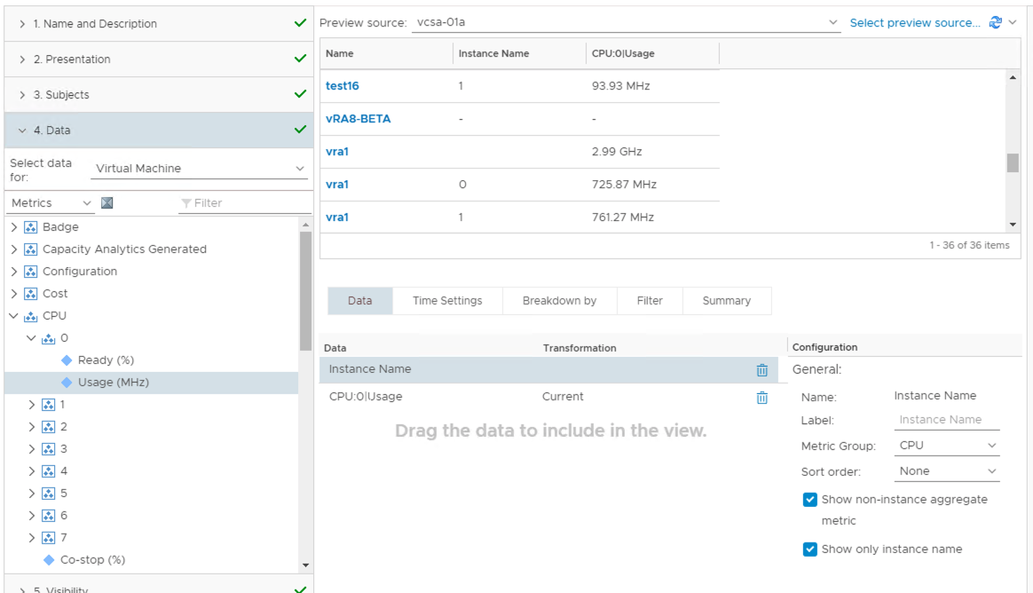Open the Sort order dropdown
The height and width of the screenshot is (593, 1033).
click(x=946, y=471)
